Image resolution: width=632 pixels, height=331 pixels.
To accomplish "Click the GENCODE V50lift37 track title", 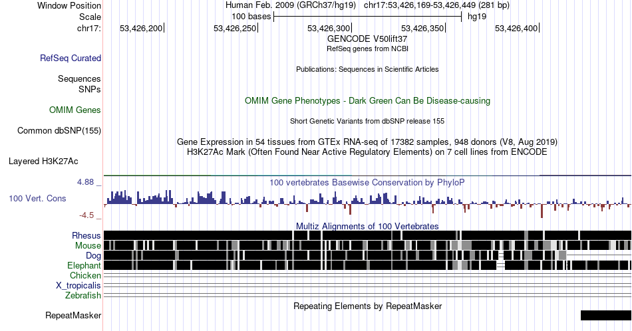I will [367, 39].
